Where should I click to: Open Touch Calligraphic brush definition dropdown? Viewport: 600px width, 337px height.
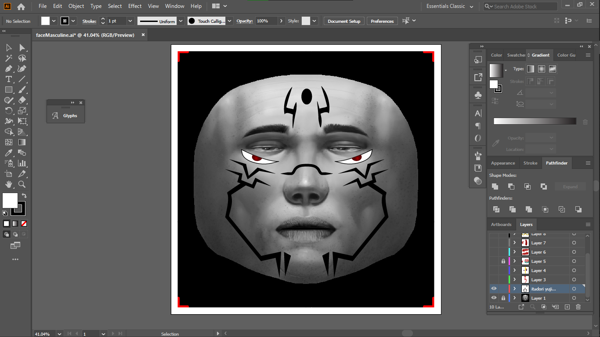[x=229, y=21]
